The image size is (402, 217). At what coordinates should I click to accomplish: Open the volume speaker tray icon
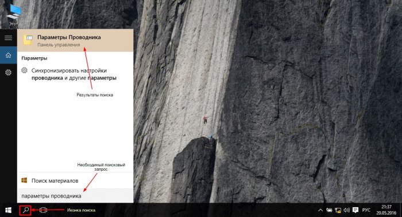tap(347, 210)
